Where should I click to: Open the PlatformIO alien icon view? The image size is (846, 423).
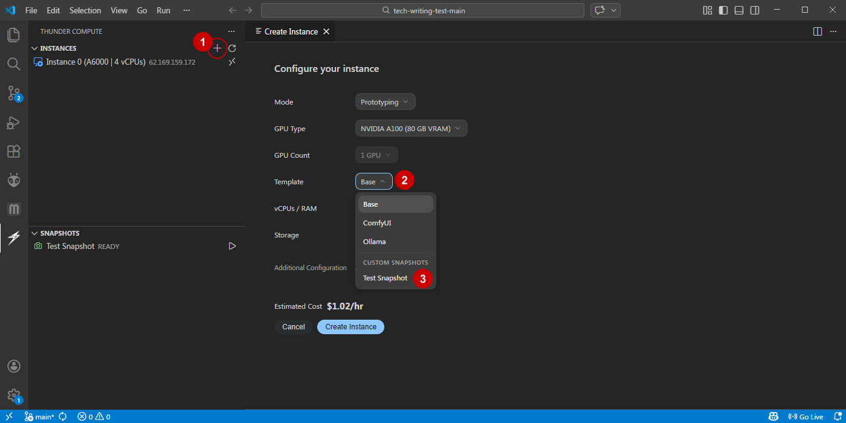(x=13, y=180)
